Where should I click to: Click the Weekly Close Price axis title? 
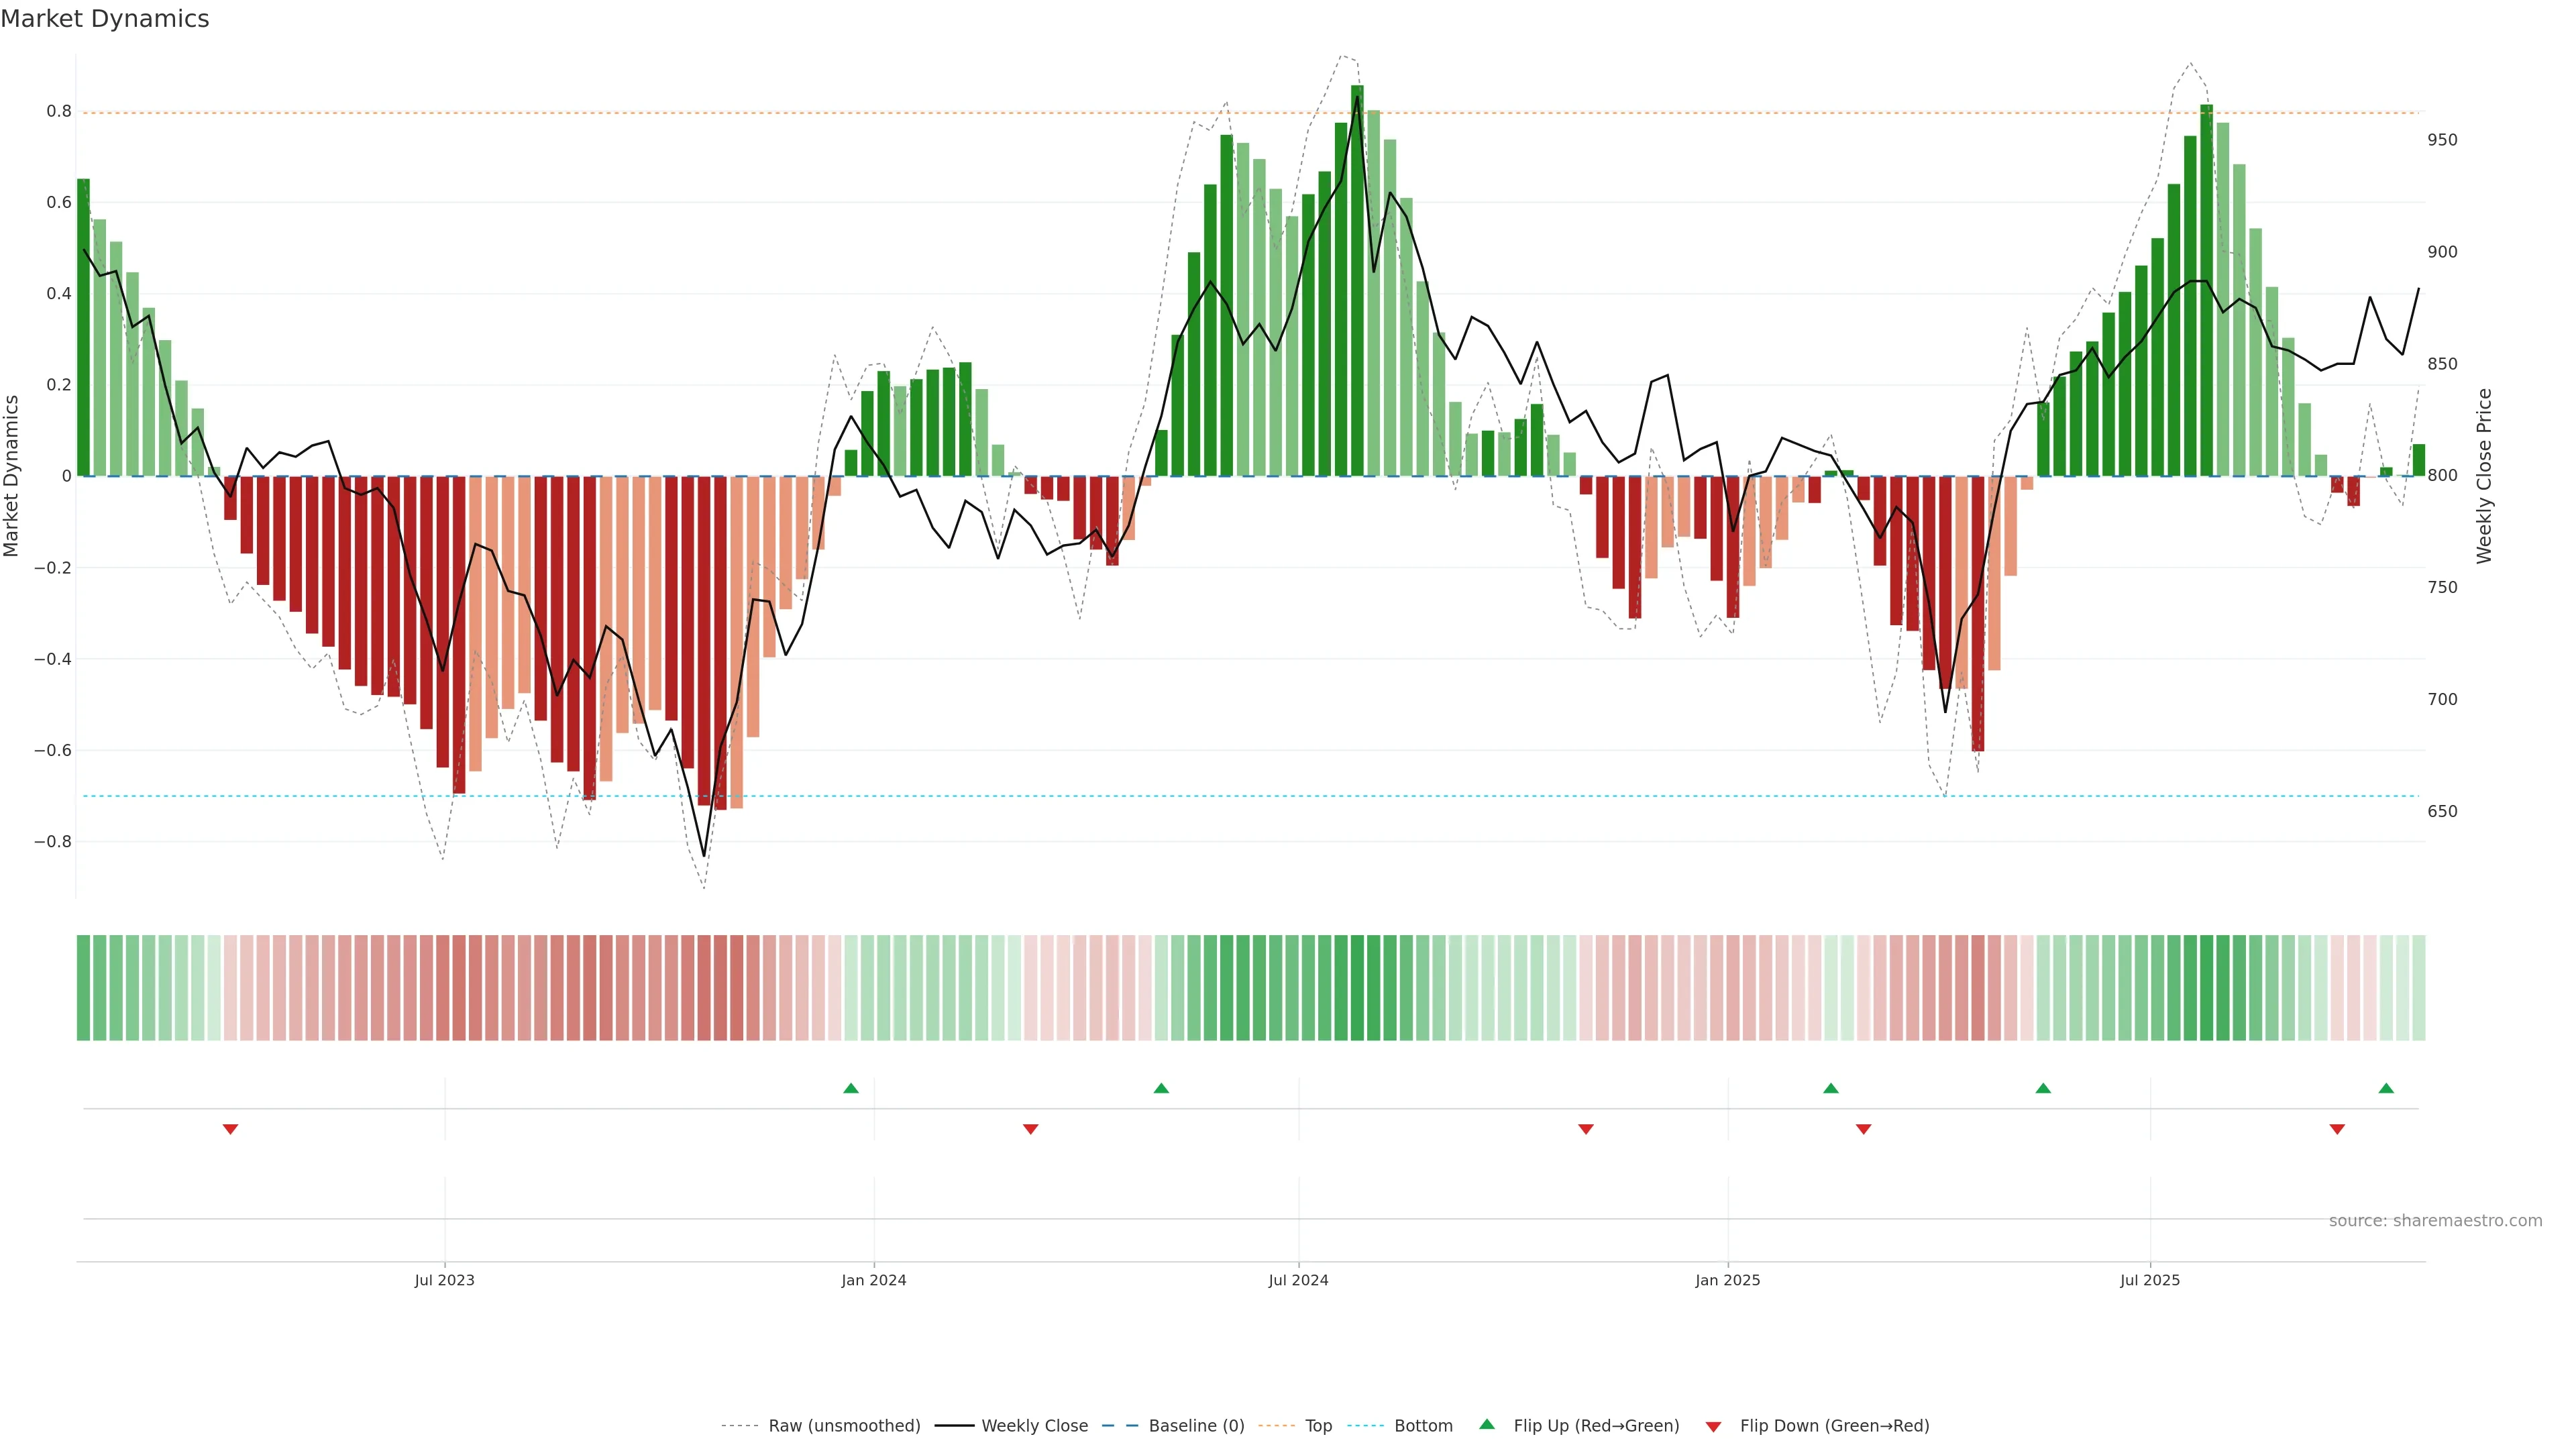click(x=2484, y=476)
